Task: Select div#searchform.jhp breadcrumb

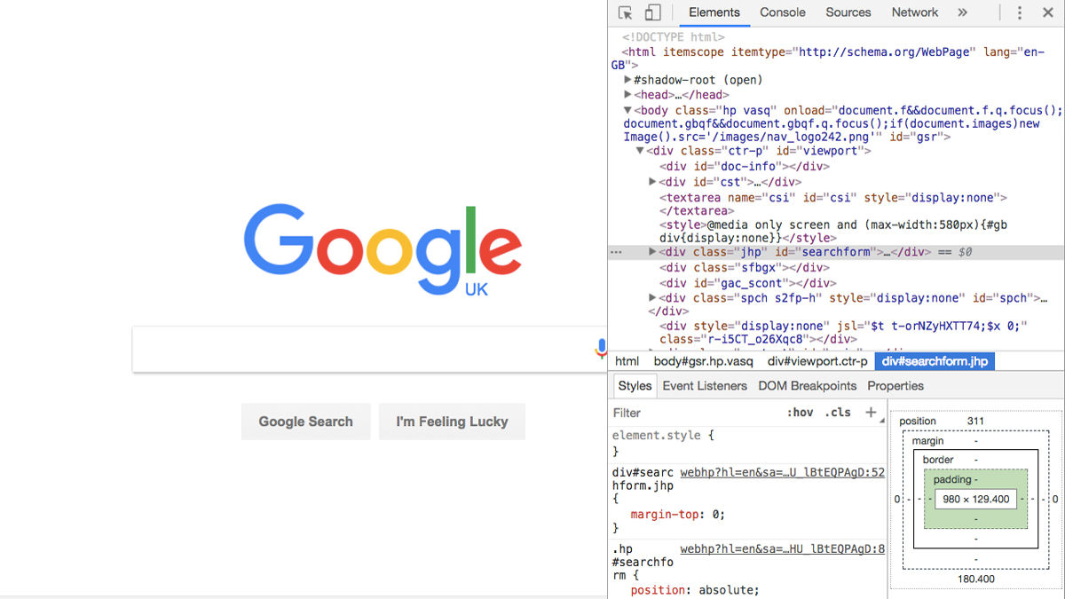Action: coord(935,361)
